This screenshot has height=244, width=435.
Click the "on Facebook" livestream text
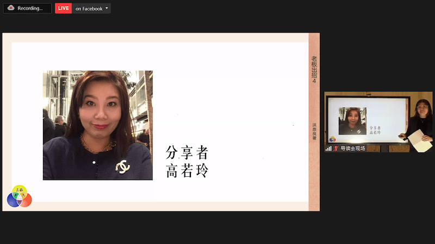[x=89, y=9]
